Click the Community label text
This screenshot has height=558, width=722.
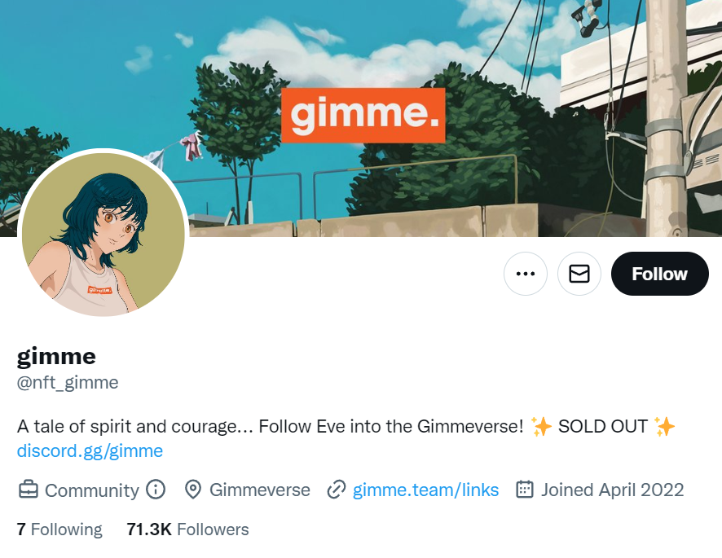point(91,490)
